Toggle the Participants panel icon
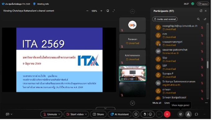This screenshot has width=212, height=120. 189,114
